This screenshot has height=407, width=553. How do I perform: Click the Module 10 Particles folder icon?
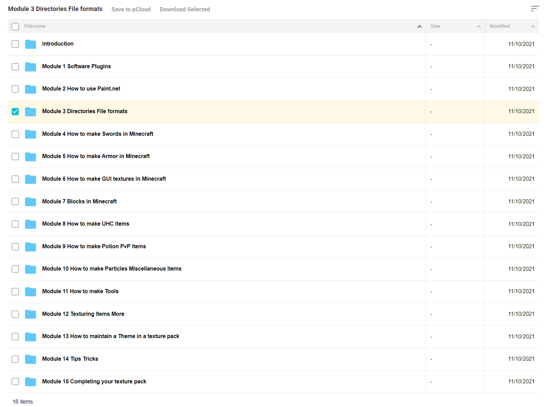[x=31, y=269]
